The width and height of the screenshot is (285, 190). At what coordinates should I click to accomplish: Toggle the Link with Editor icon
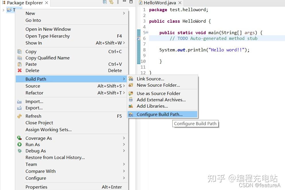(x=112, y=2)
